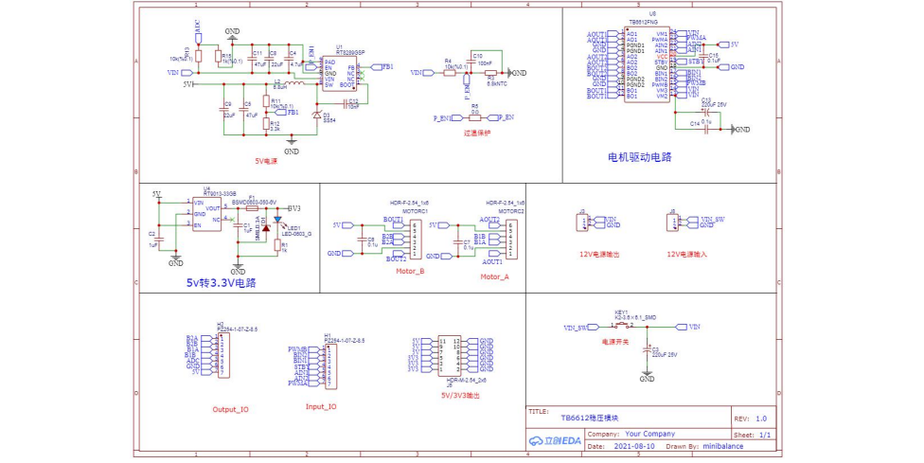Click resistor R1 1k below LED1
Image resolution: width=924 pixels, height=463 pixels.
coord(277,244)
